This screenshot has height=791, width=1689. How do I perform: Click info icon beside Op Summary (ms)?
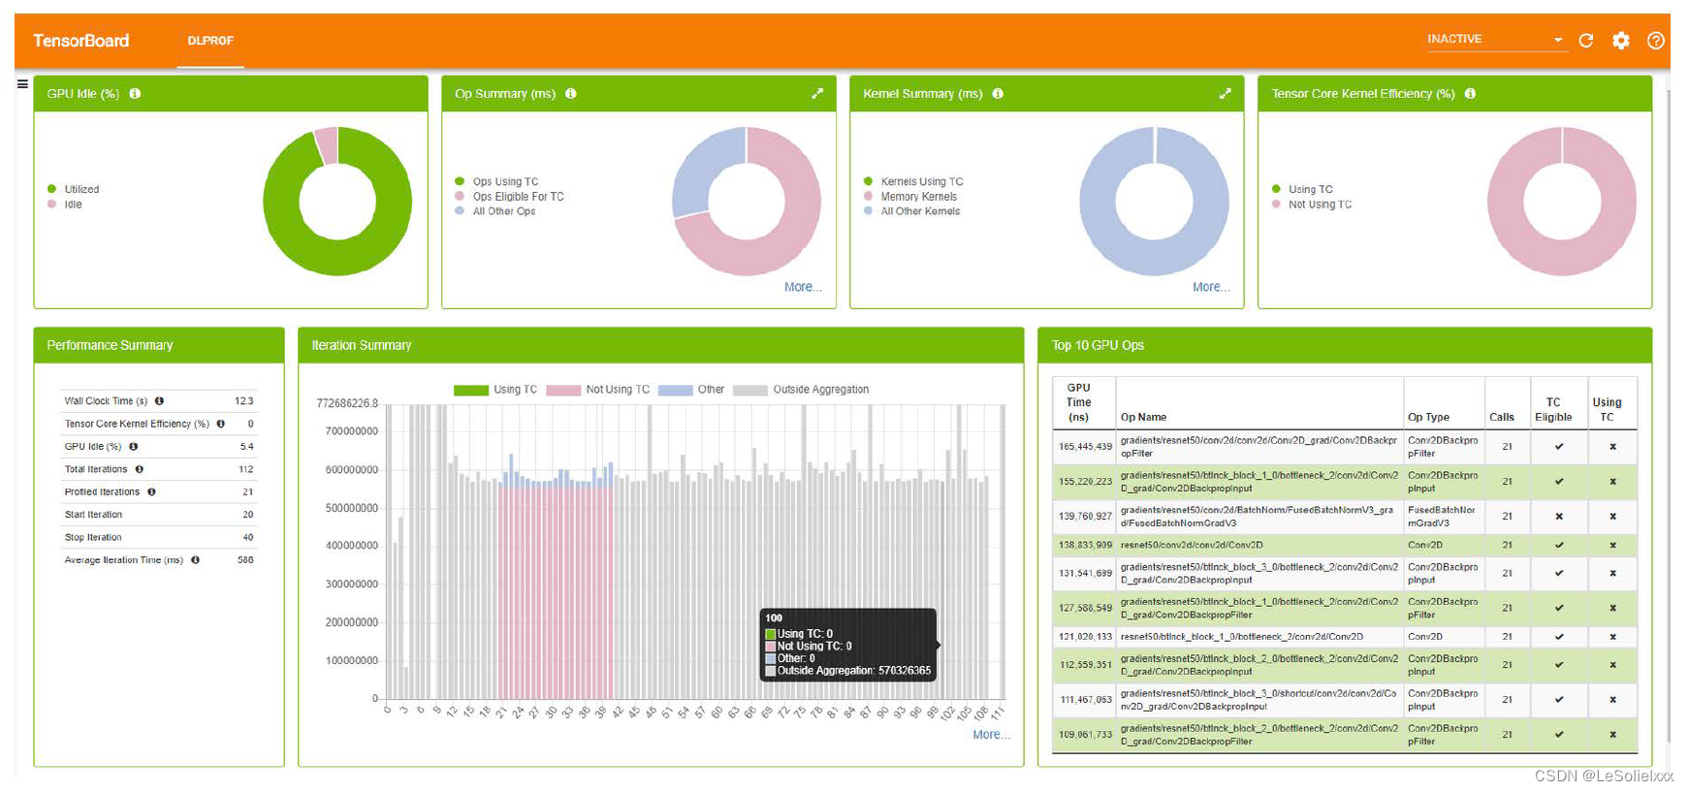571,94
